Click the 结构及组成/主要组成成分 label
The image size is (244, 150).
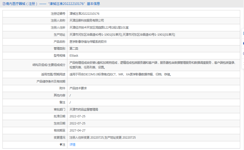(49, 65)
